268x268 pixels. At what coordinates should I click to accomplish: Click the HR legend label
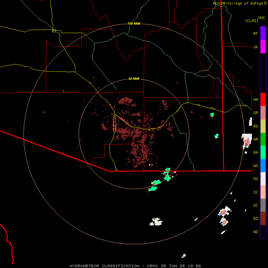click(255, 139)
